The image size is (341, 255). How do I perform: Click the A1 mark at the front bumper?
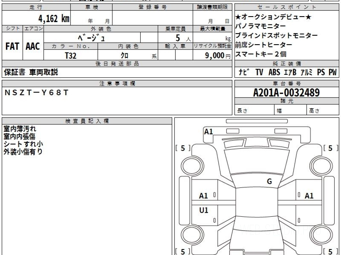209,131
